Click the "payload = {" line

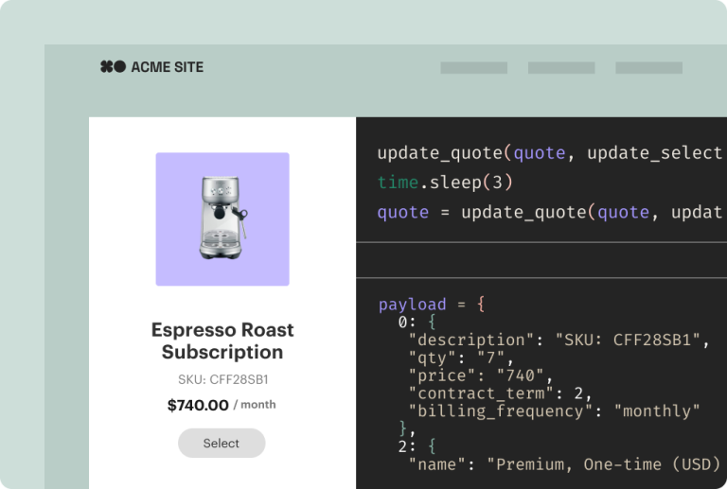(x=431, y=305)
